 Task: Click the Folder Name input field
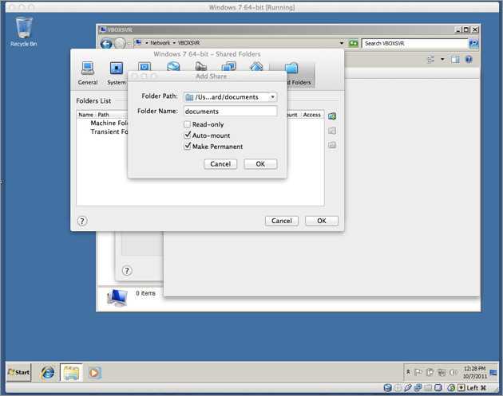230,111
